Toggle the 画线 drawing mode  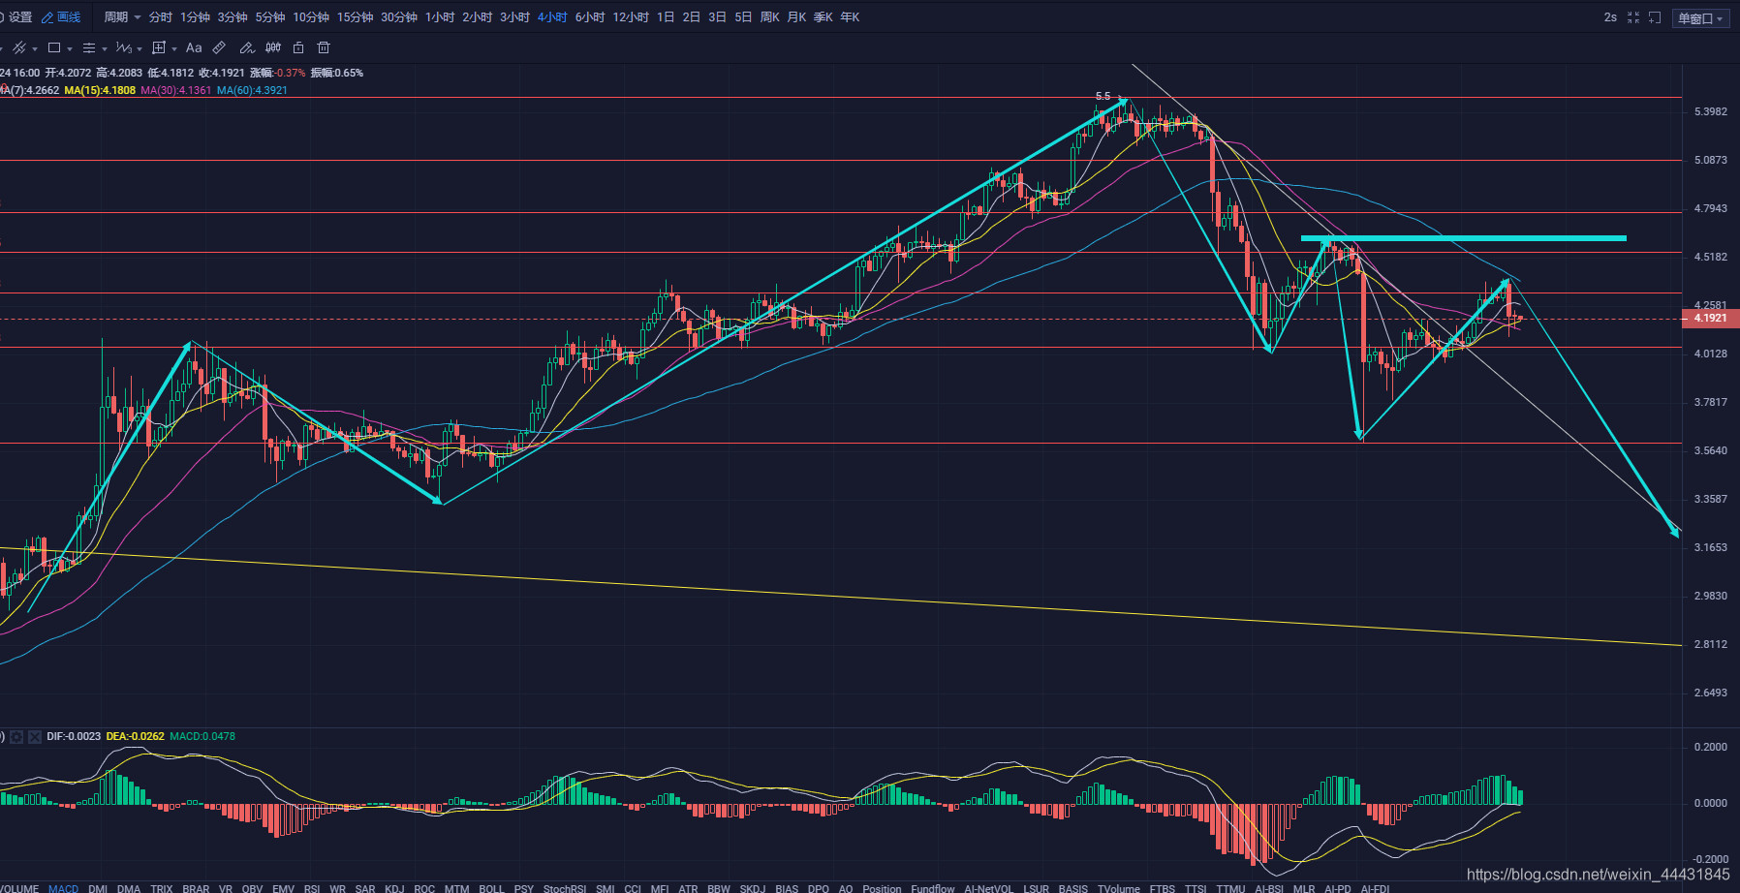[61, 17]
